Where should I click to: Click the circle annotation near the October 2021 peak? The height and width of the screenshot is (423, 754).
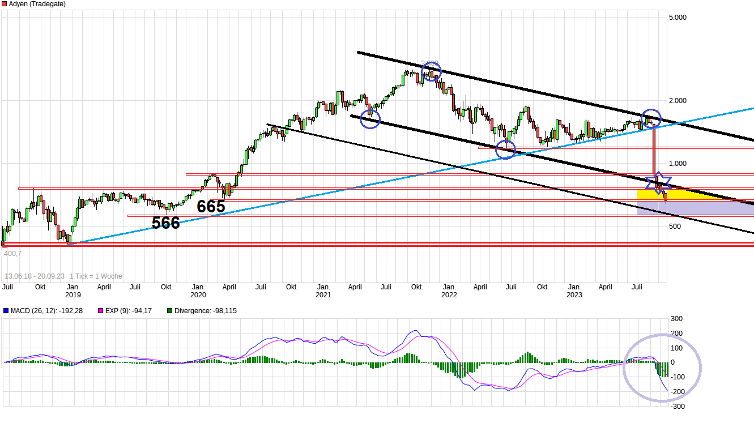[431, 72]
